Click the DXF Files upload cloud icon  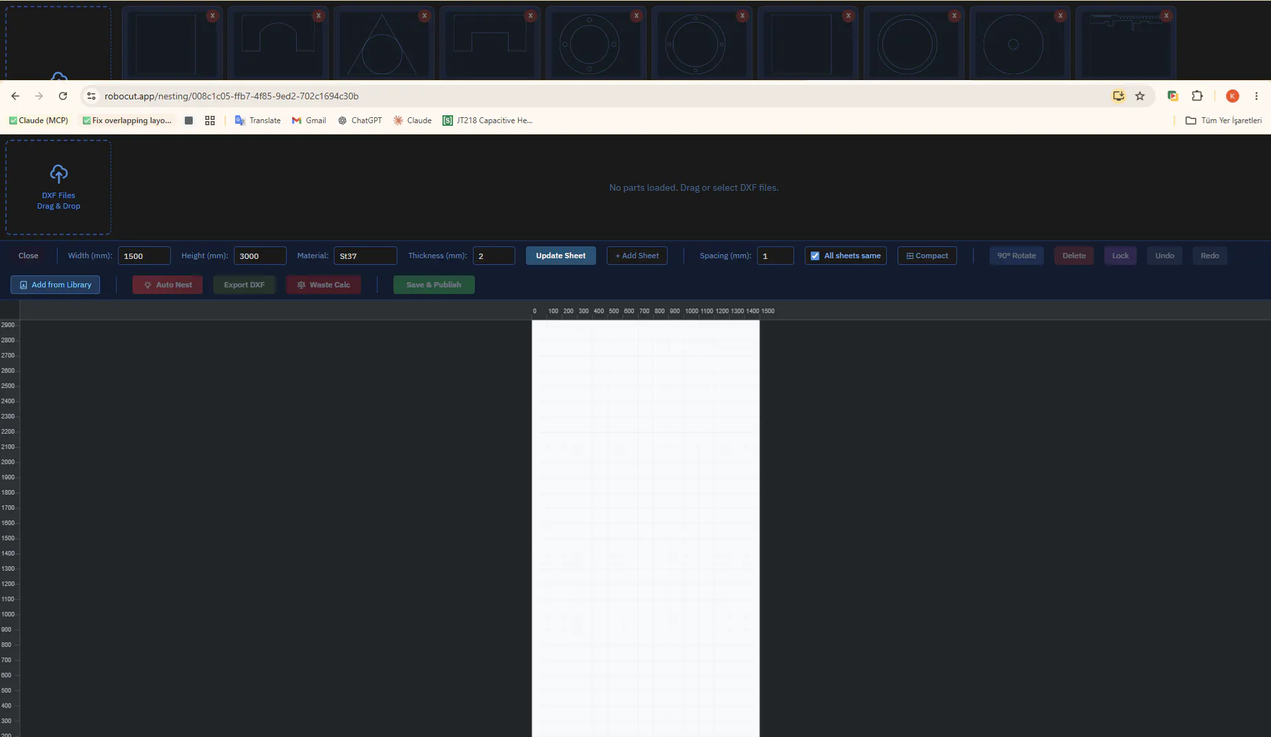coord(58,174)
